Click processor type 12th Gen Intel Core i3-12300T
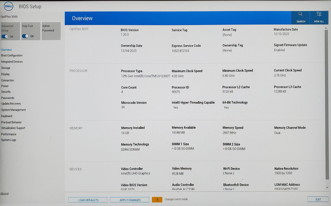The image size is (331, 206). pyautogui.click(x=145, y=76)
